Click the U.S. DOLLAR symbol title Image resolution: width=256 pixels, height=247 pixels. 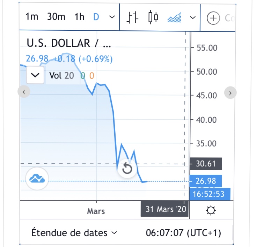pyautogui.click(x=68, y=43)
